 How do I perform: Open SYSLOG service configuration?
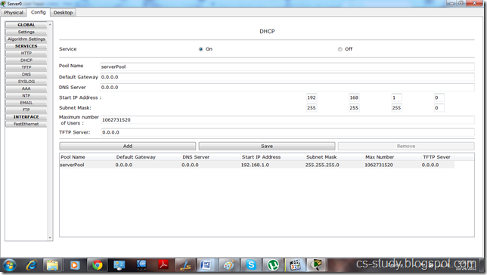pos(26,82)
